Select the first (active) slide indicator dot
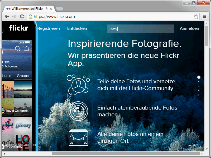211x158 pixels. pos(199,77)
